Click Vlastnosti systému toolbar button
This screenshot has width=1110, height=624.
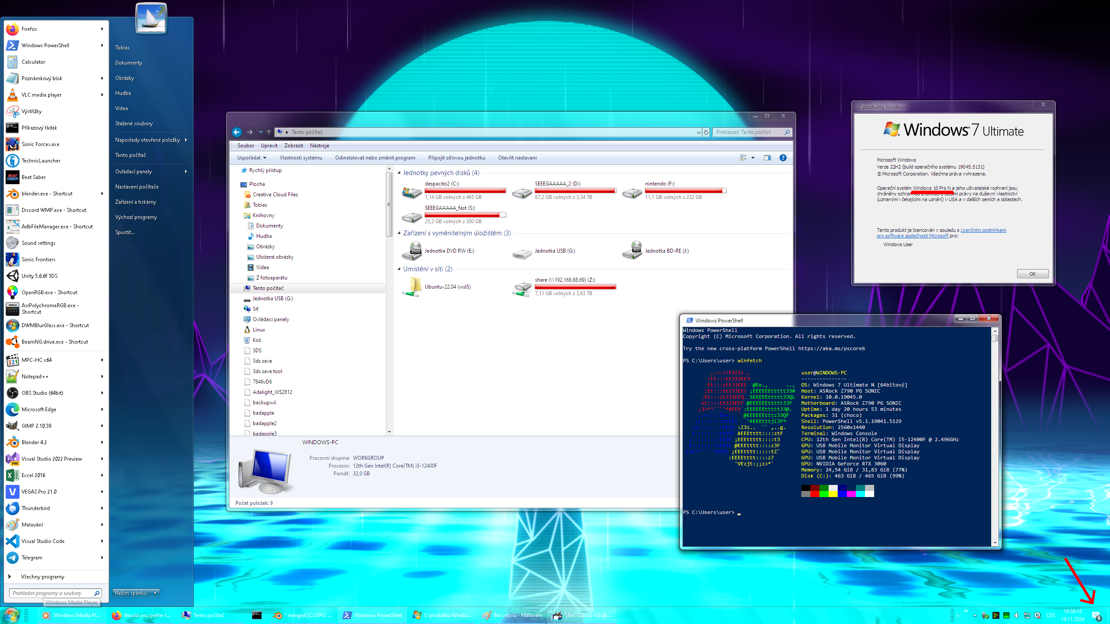(300, 158)
